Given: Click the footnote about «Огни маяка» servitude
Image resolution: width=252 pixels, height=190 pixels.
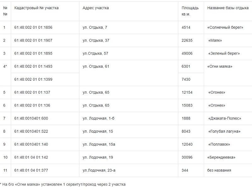Looking at the screenshot, I should pyautogui.click(x=63, y=184).
